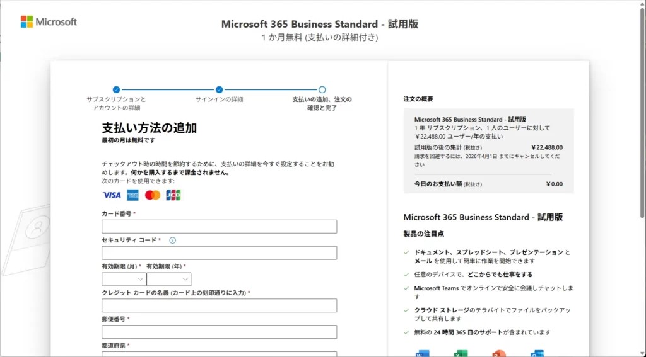Click the 最初の月は無料です text
Viewport: 646px width, 357px height.
[129, 140]
